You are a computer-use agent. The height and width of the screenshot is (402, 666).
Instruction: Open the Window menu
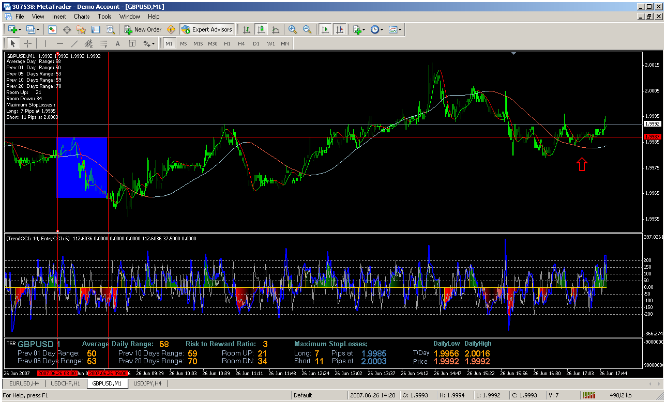(130, 17)
